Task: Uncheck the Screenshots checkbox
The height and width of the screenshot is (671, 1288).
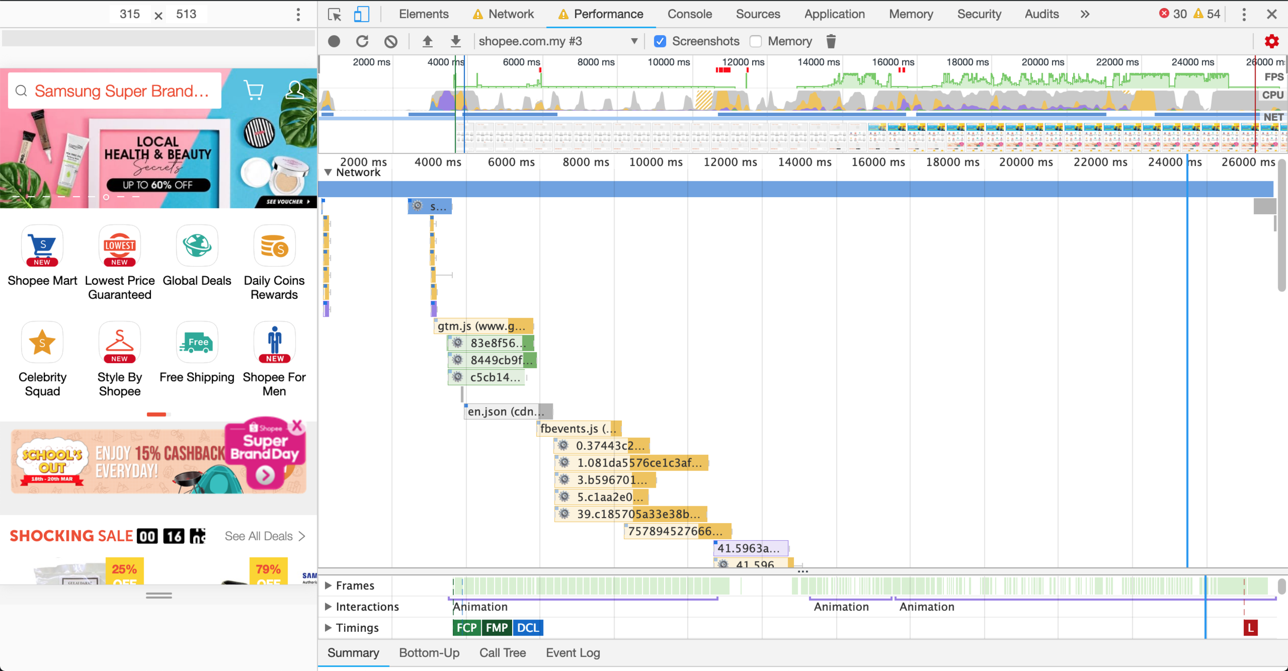Action: point(660,41)
